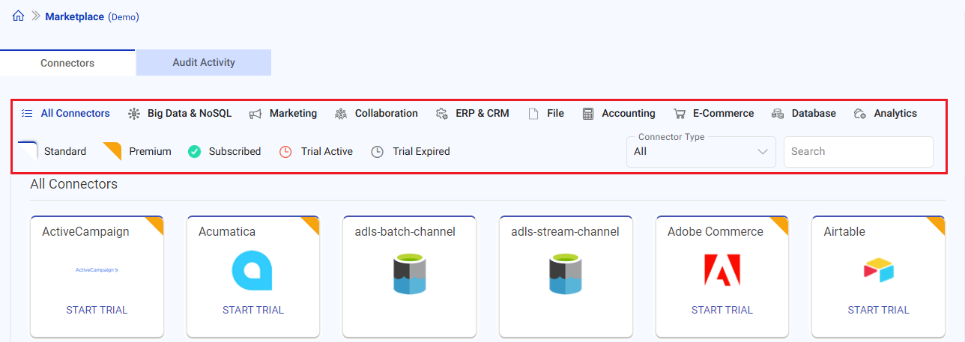
Task: Filter connectors by Accounting
Action: pos(629,114)
